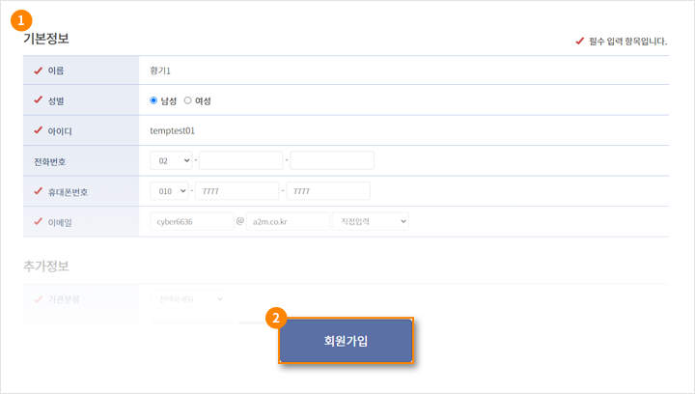
Task: Open the faded 기관분류 선택하세요 dropdown
Action: (x=187, y=299)
